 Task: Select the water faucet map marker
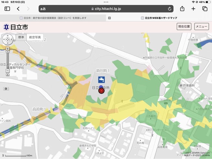tap(101, 80)
